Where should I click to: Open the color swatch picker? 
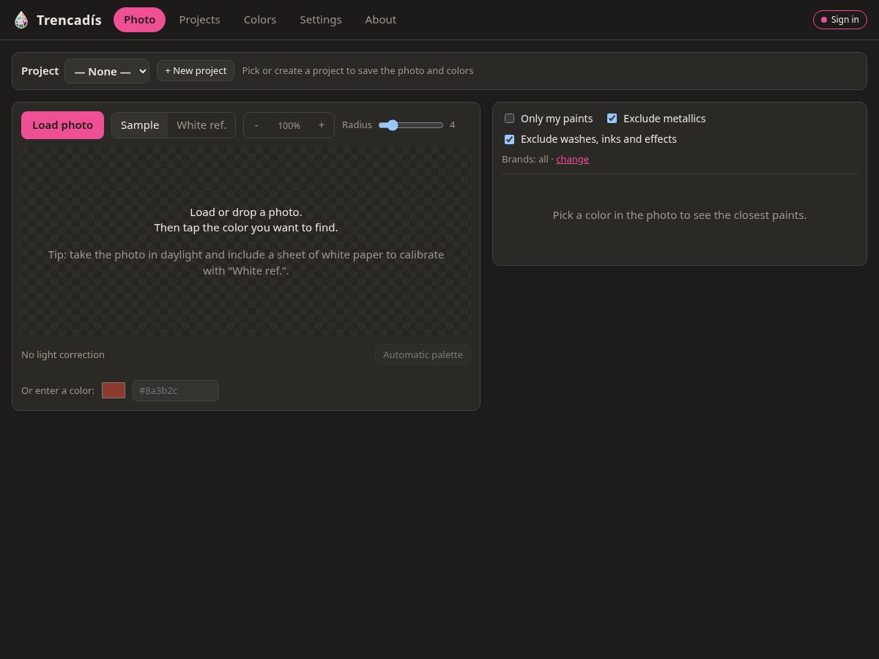pyautogui.click(x=114, y=390)
